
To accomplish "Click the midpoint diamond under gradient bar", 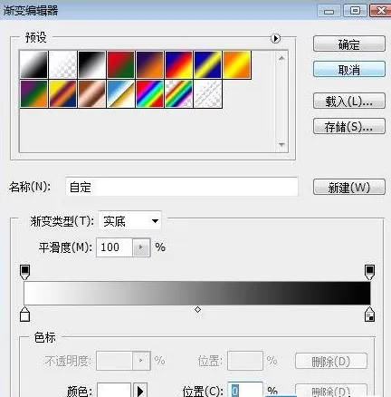I will coord(197,309).
